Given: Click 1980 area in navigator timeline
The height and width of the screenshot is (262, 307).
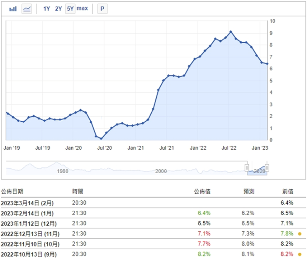Looking at the screenshot, I should coord(63,171).
